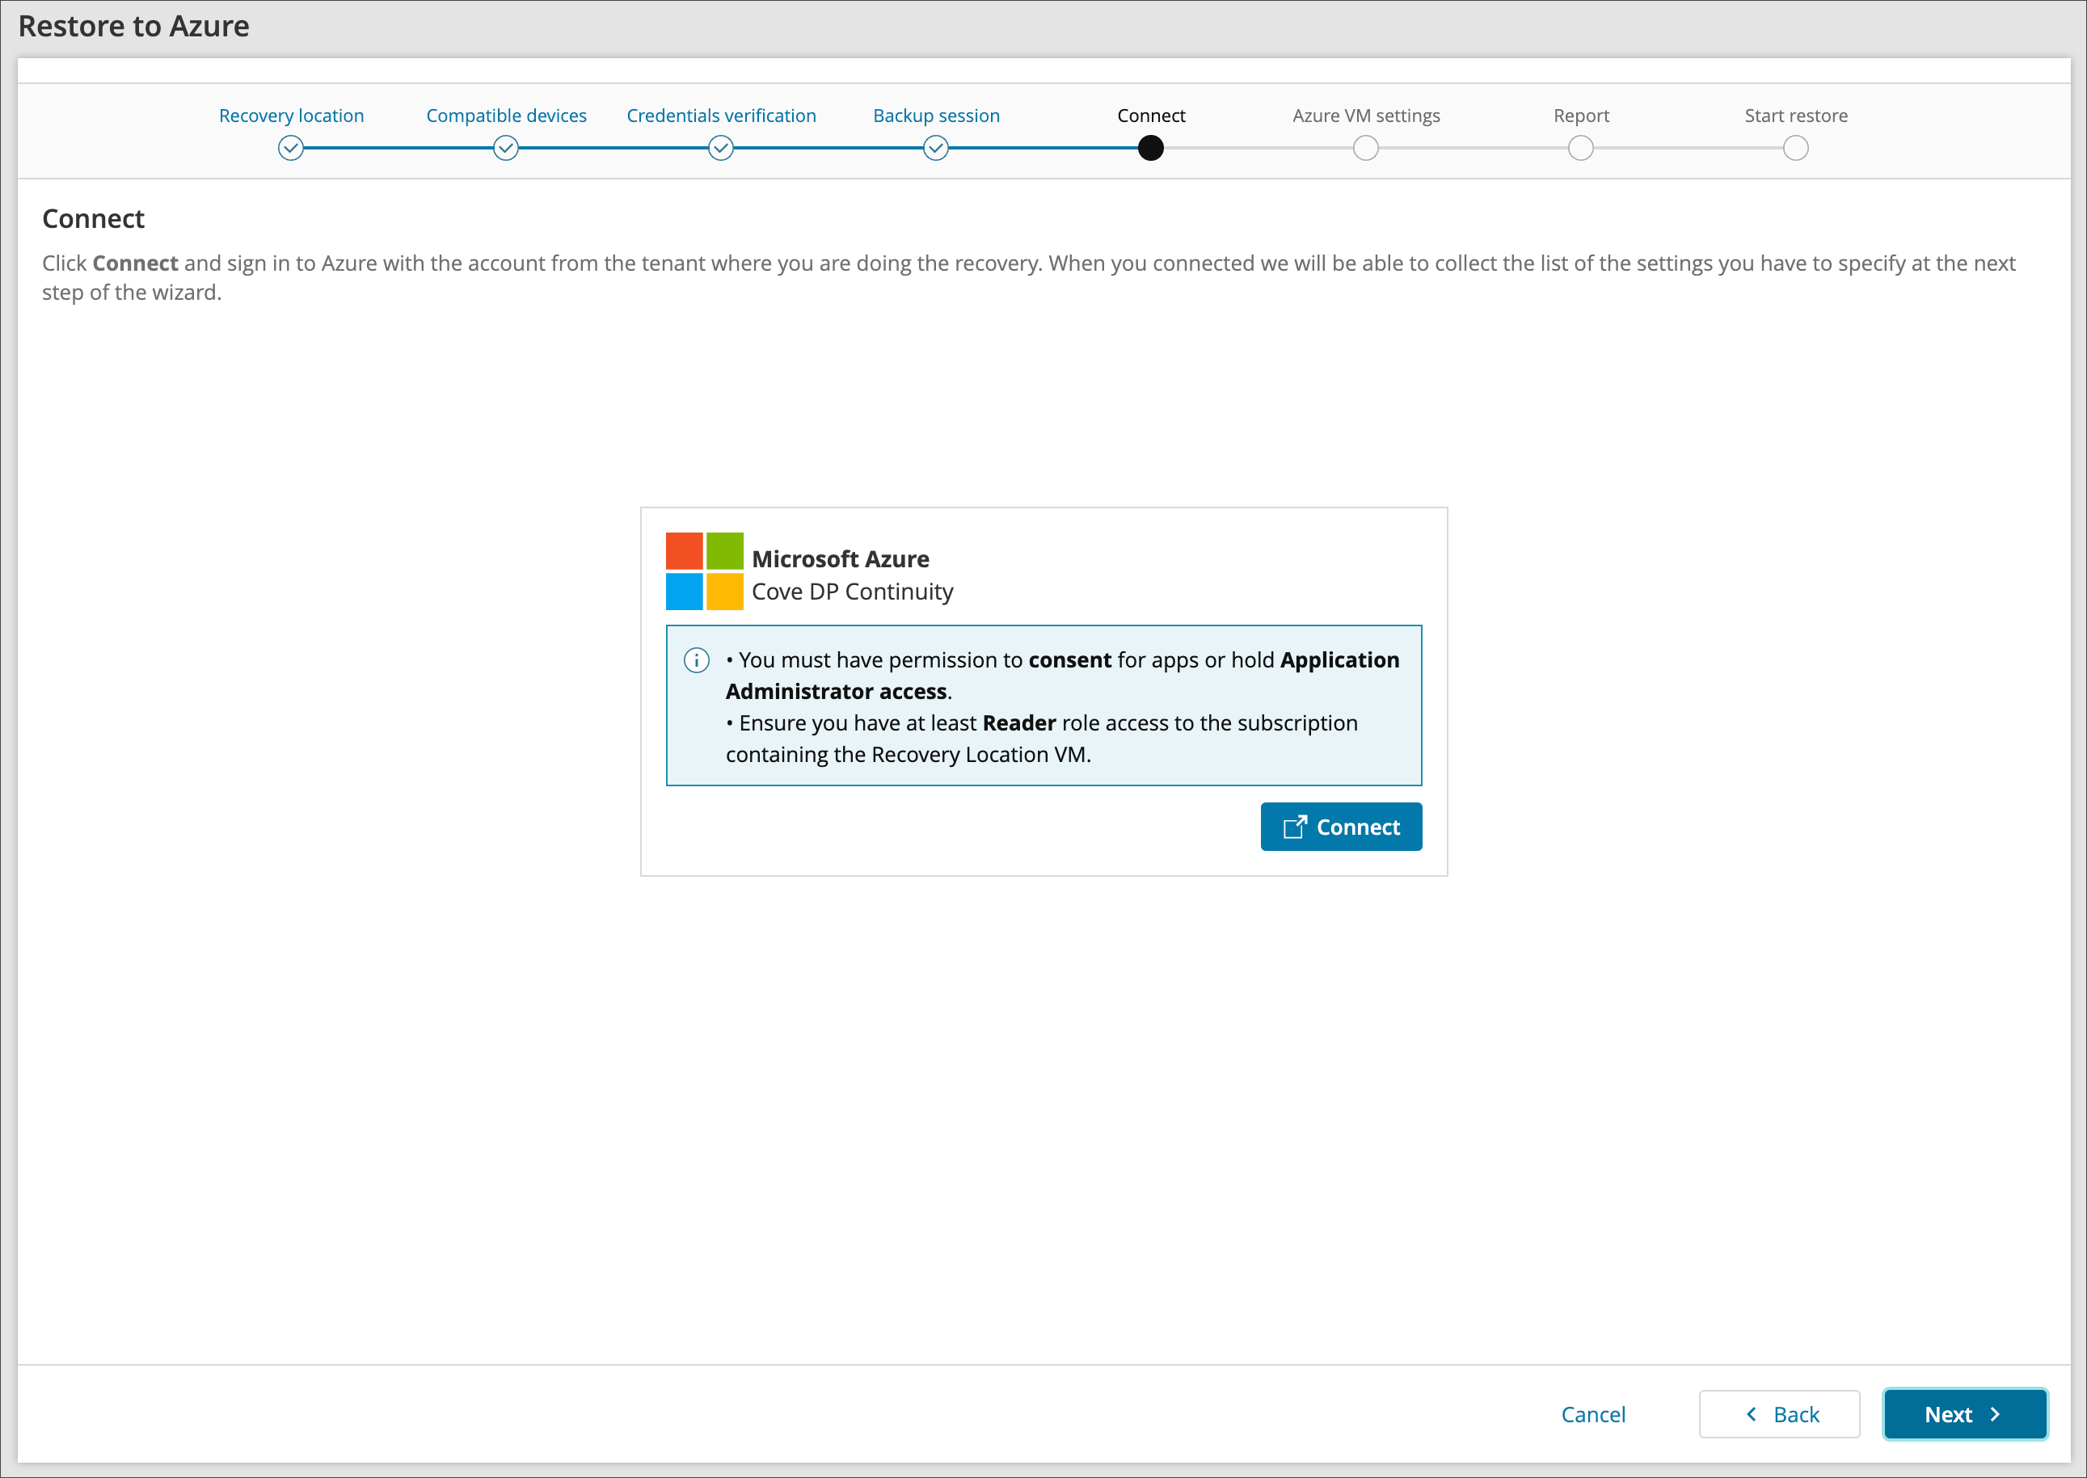Click the Recovery location step checkmark circle

(290, 149)
